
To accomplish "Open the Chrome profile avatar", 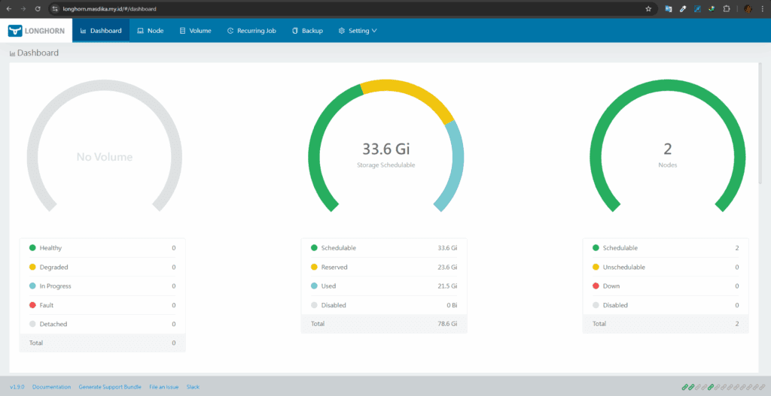I will pyautogui.click(x=748, y=9).
